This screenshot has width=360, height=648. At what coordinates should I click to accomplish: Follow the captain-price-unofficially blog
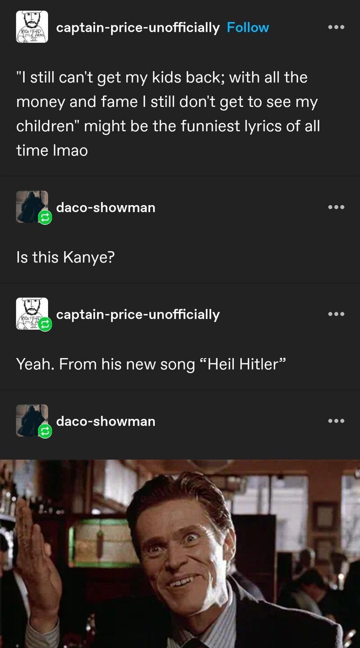248,28
